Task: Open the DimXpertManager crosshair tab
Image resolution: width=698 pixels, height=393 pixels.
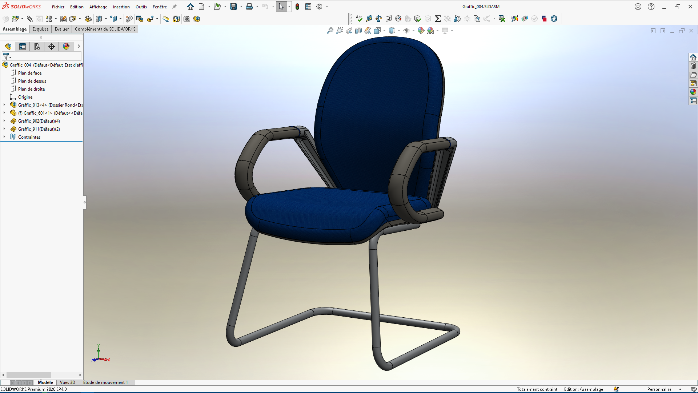Action: tap(52, 46)
